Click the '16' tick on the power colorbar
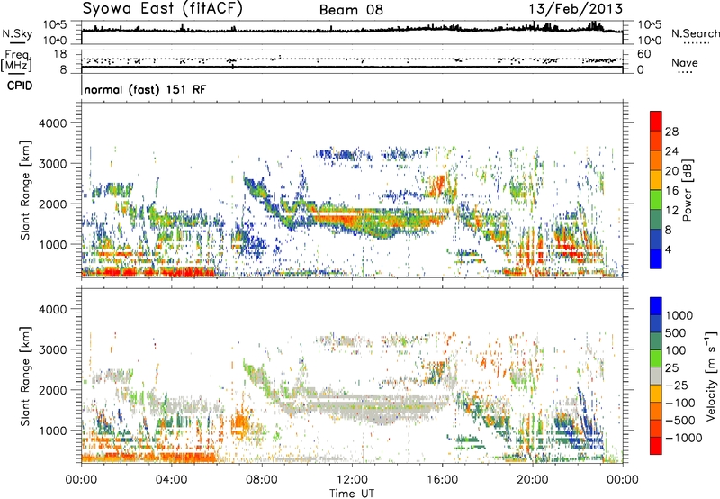720x499 pixels. click(671, 191)
